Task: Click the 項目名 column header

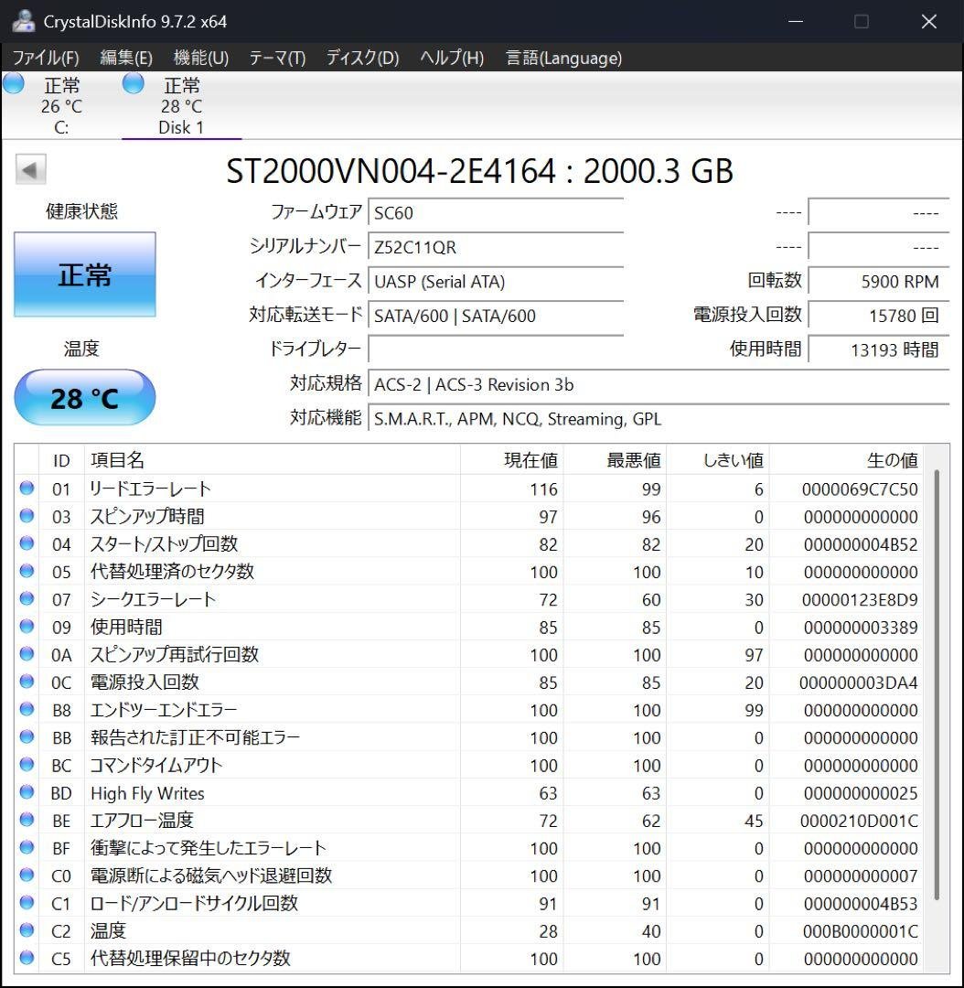Action: tap(273, 460)
